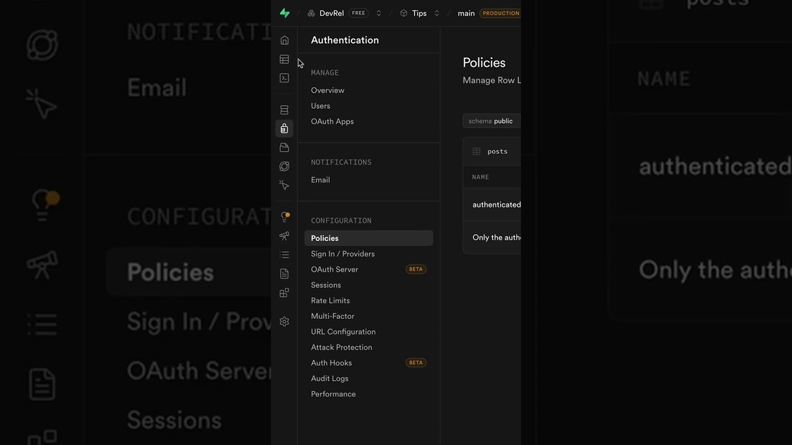
Task: Open the Advisors lightbulb icon
Action: coord(285,217)
